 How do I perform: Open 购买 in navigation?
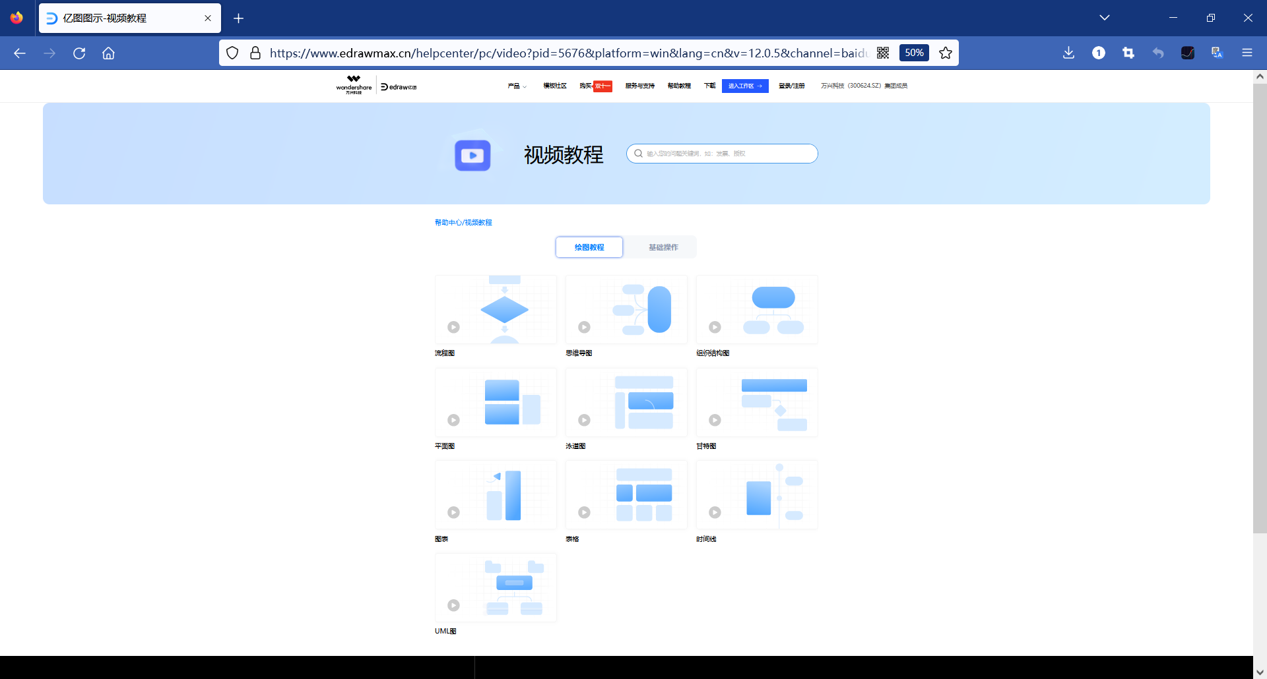pos(585,86)
